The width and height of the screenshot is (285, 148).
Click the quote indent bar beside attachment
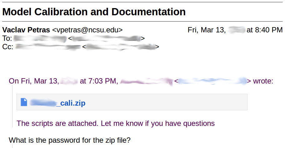coord(12,106)
